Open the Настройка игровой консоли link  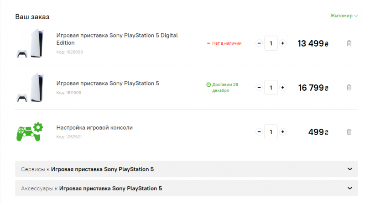[x=94, y=128]
